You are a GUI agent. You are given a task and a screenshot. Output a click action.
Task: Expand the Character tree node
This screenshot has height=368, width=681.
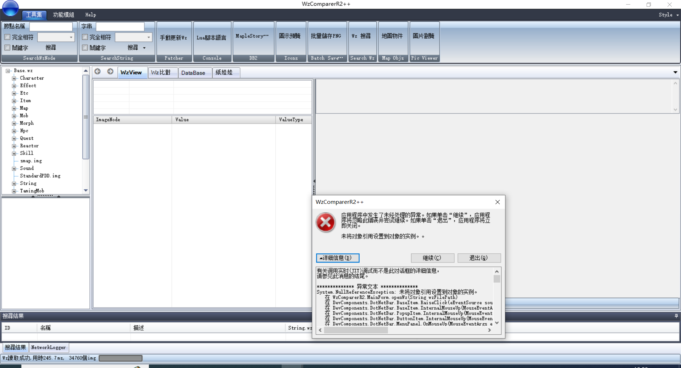pos(14,78)
